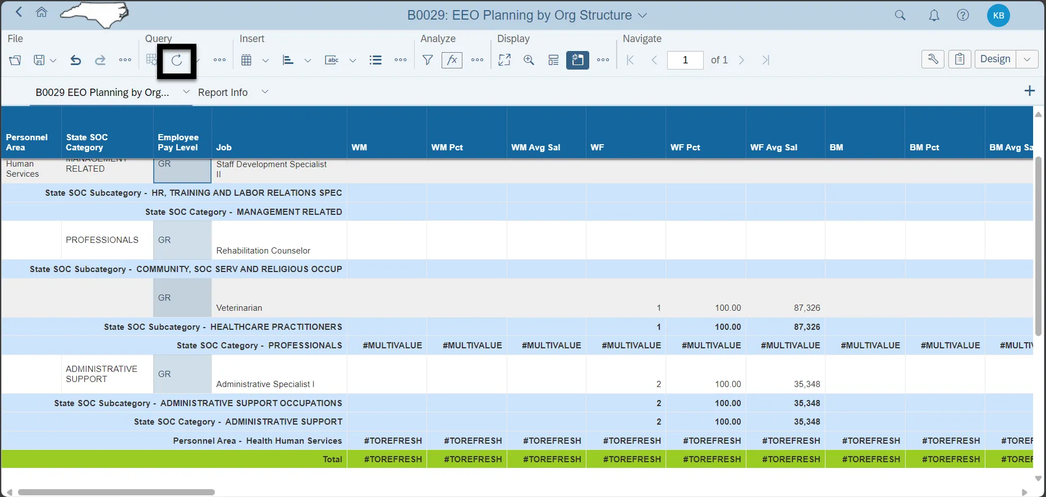Click the horizontal scrollbar thumb

coord(116,492)
